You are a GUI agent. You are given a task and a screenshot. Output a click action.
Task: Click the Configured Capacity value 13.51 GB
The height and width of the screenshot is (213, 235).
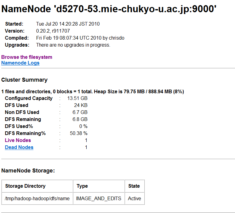[x=77, y=98]
